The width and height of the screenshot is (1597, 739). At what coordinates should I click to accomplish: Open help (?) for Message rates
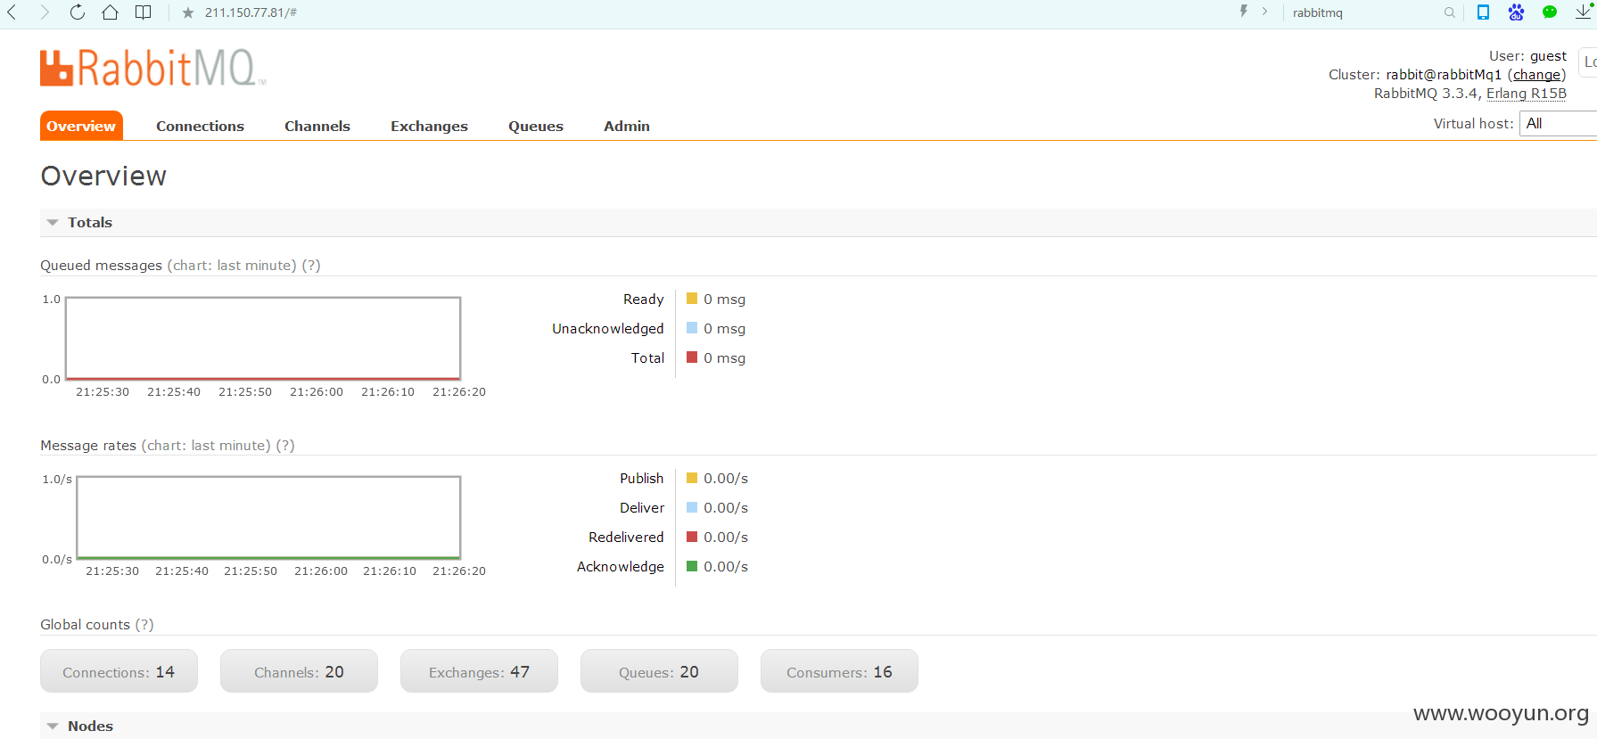click(285, 446)
